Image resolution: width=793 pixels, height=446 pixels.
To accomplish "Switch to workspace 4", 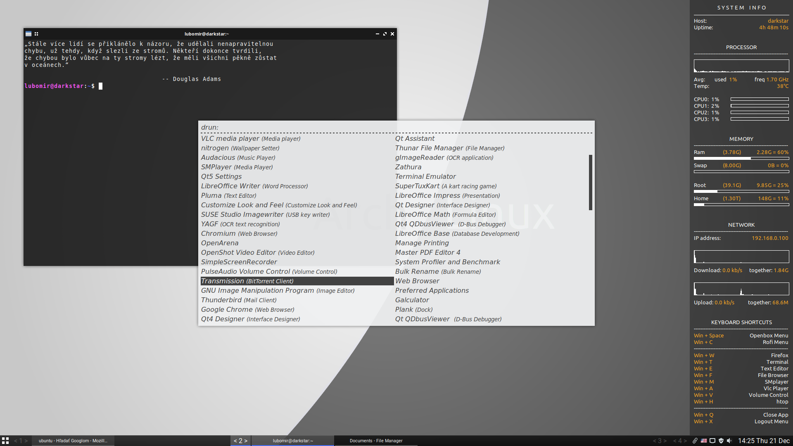I will [680, 441].
